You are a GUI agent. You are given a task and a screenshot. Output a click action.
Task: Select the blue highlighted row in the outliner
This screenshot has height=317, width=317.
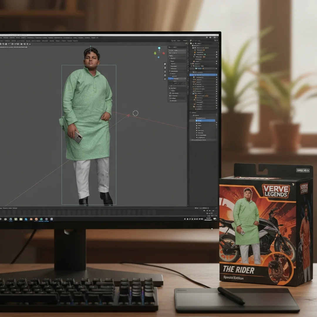pos(203,75)
